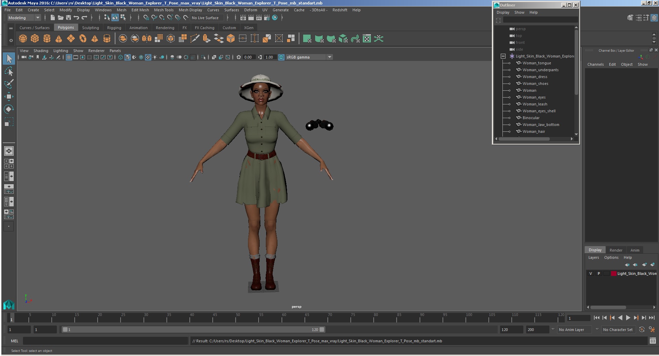Switch to the Rigging shelf tab
The height and width of the screenshot is (356, 659).
114,28
